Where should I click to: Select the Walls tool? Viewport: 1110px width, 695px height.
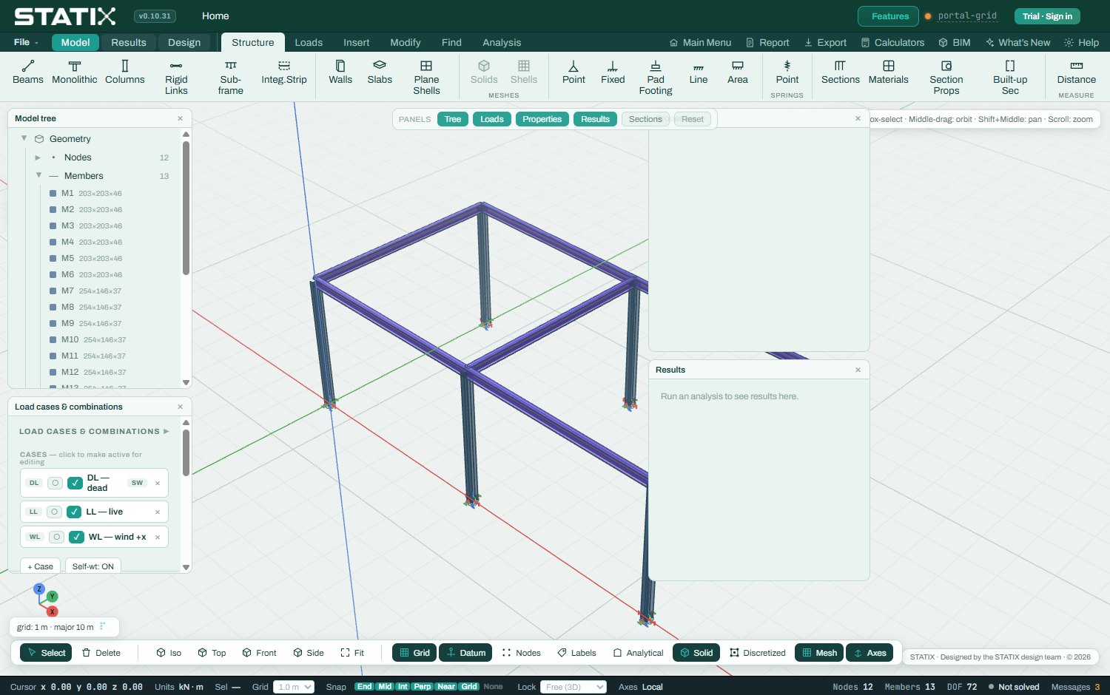click(340, 72)
